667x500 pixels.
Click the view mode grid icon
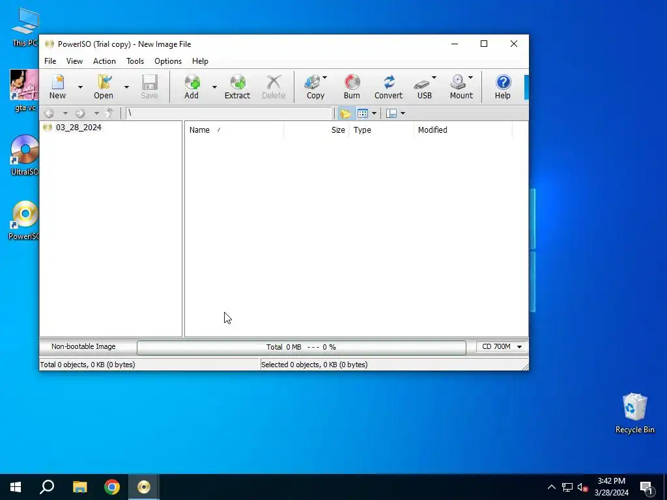363,113
